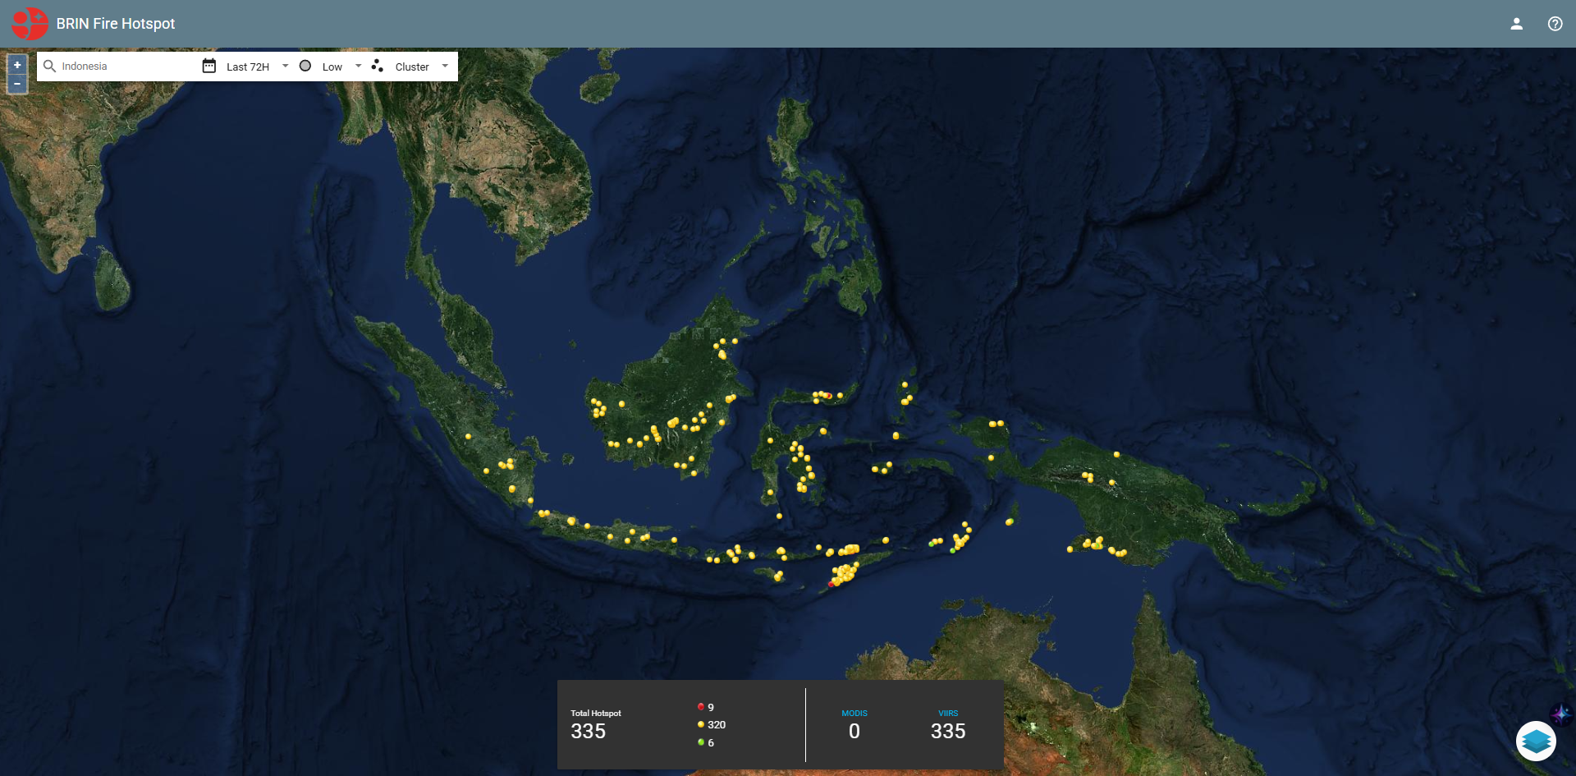The width and height of the screenshot is (1576, 776).
Task: Click the VIIRS hotspot count label
Action: coord(948,713)
